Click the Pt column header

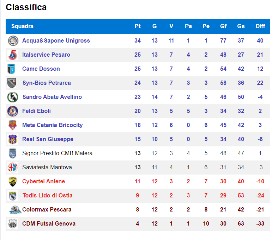138,26
